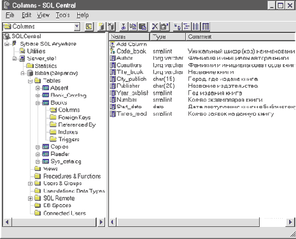The height and width of the screenshot is (239, 296).
Task: Open the Columns location dropdown
Action: pos(77,27)
